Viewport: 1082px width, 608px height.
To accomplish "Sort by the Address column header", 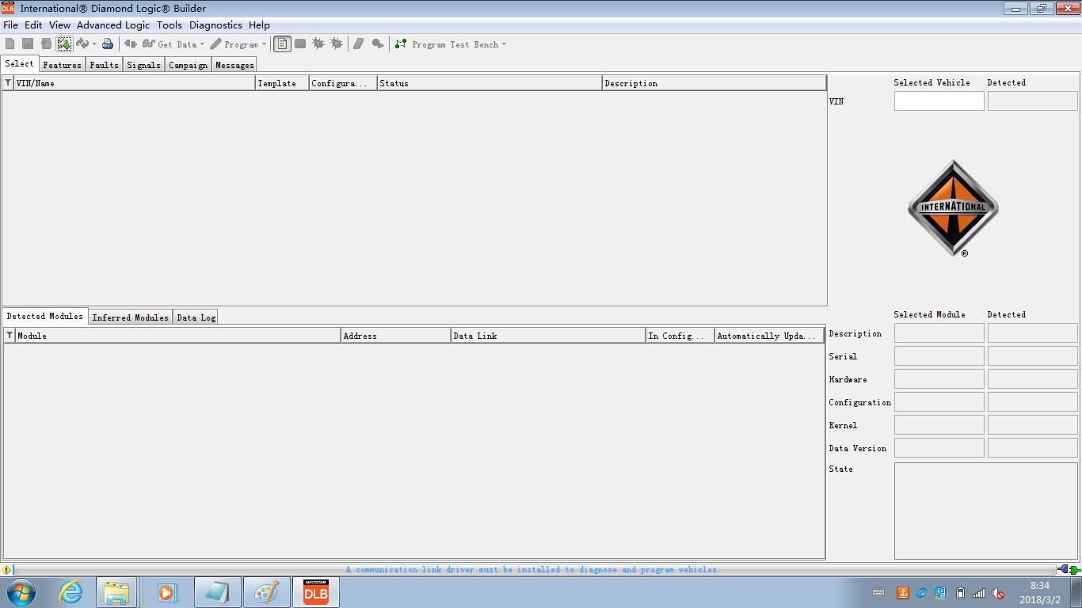I will 396,336.
